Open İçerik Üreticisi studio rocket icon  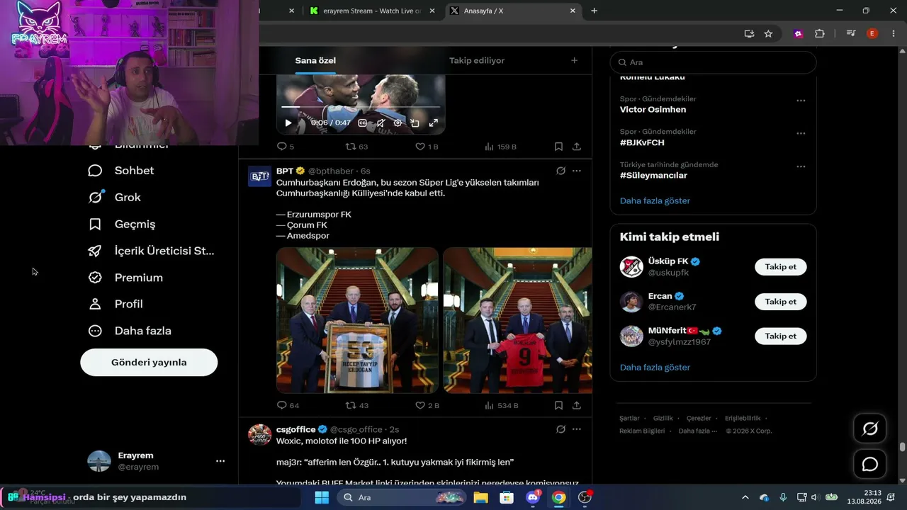(x=95, y=251)
